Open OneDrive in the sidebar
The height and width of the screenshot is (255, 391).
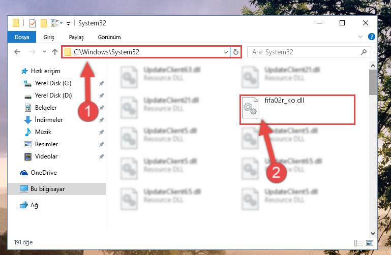tap(44, 173)
